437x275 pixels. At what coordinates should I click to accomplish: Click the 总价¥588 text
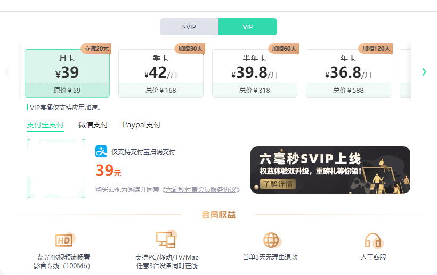click(x=349, y=90)
